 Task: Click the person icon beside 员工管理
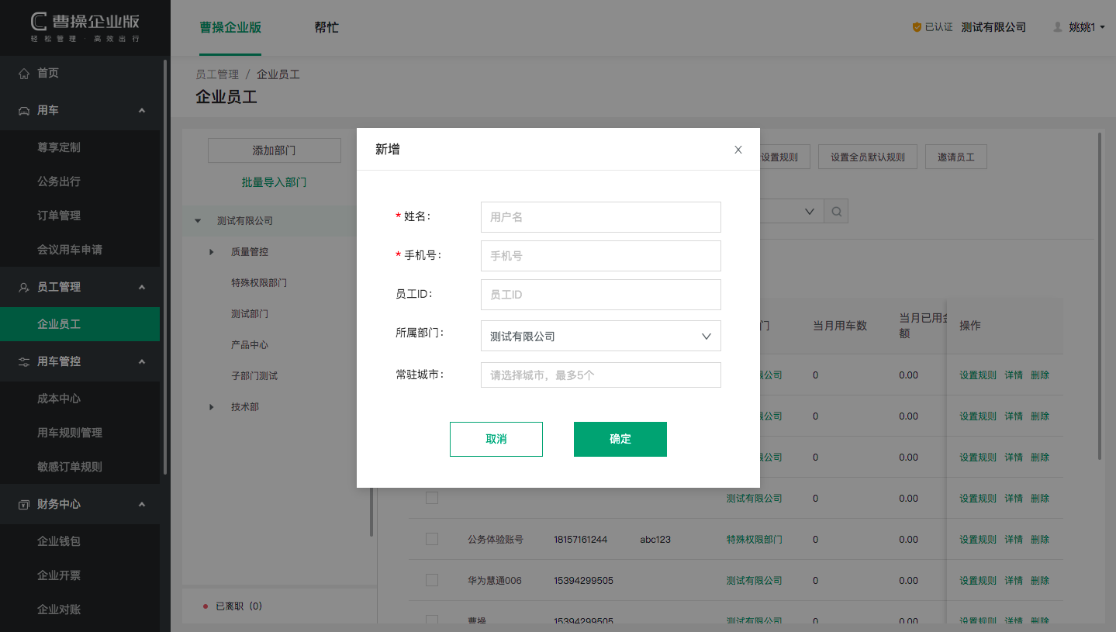tap(24, 288)
